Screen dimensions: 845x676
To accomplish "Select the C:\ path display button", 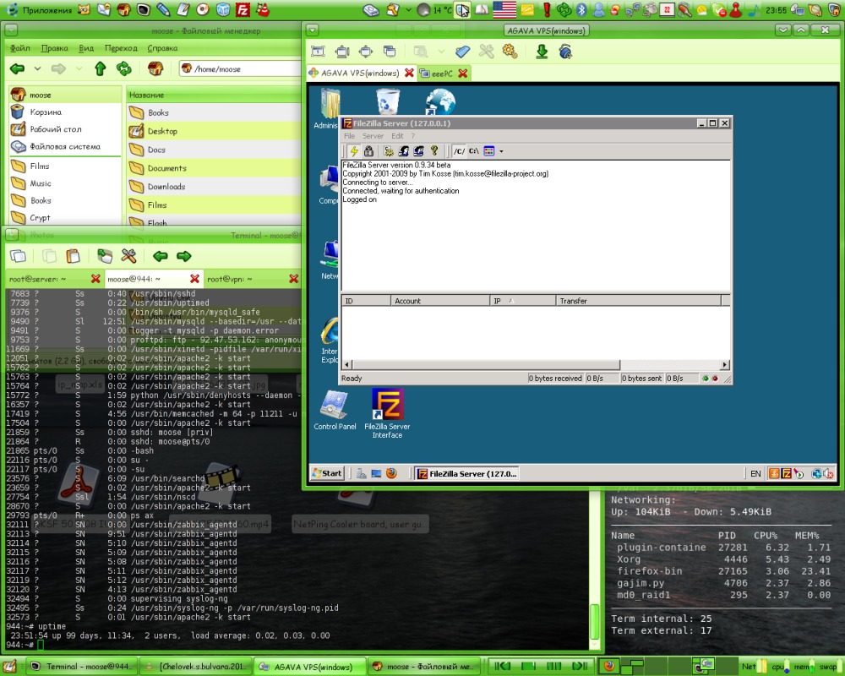I will [474, 151].
